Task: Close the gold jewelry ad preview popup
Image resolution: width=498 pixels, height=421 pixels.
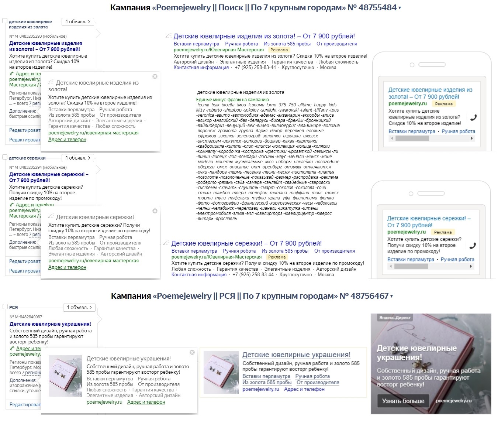Action: [x=155, y=76]
